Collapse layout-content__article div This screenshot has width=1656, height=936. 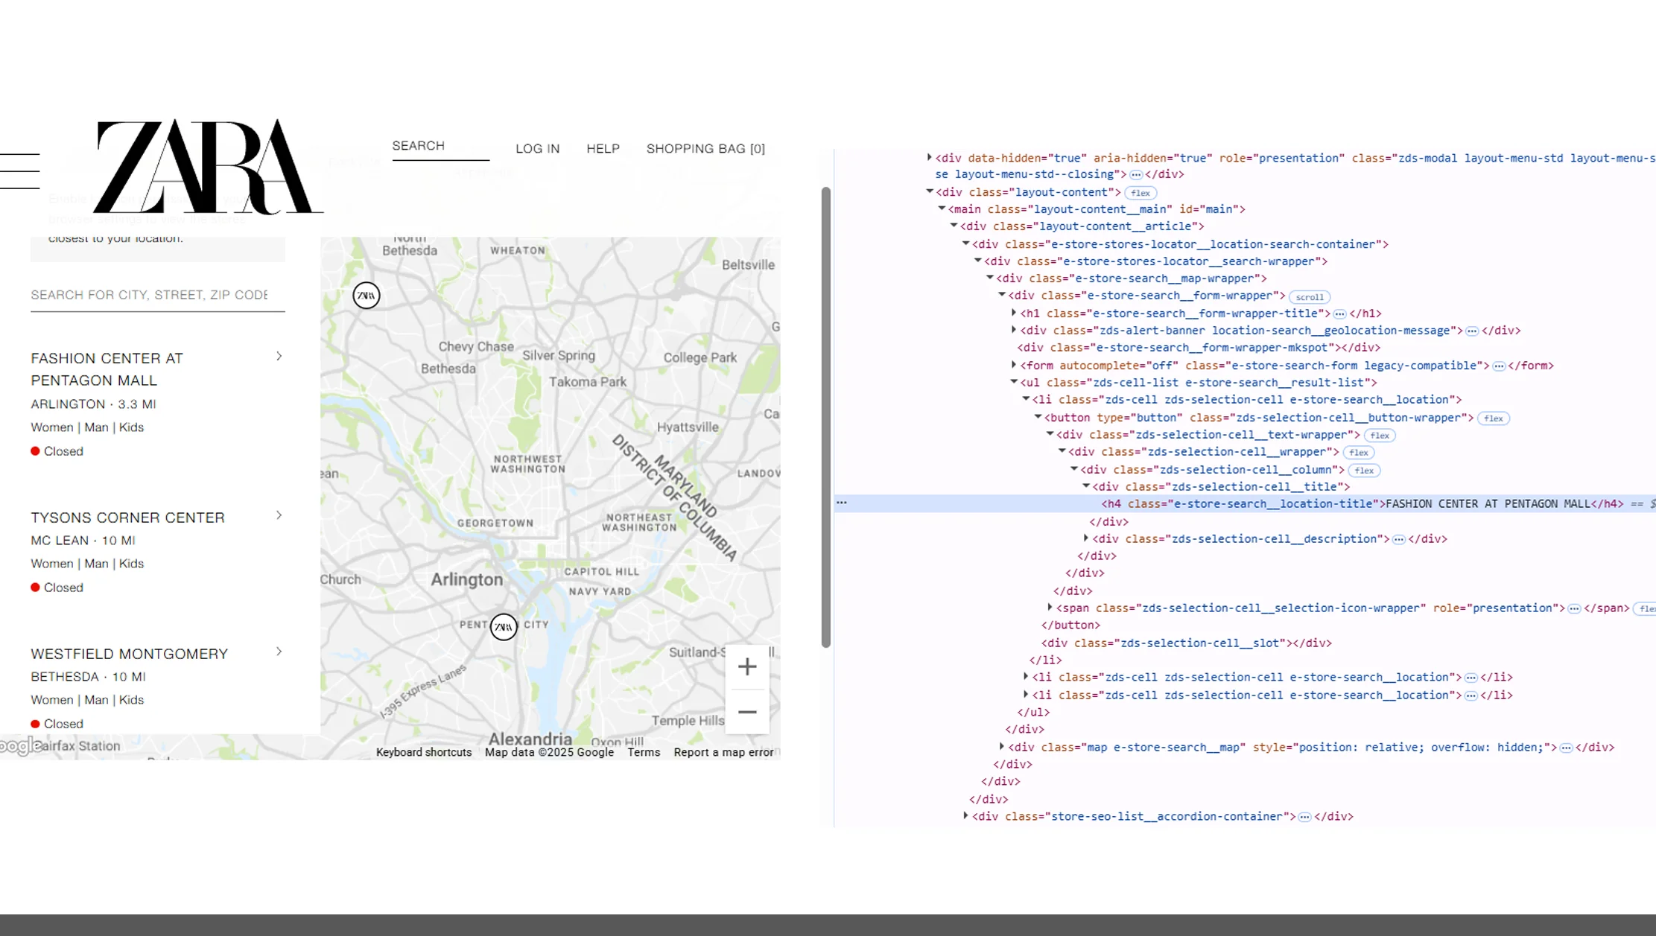pos(954,226)
